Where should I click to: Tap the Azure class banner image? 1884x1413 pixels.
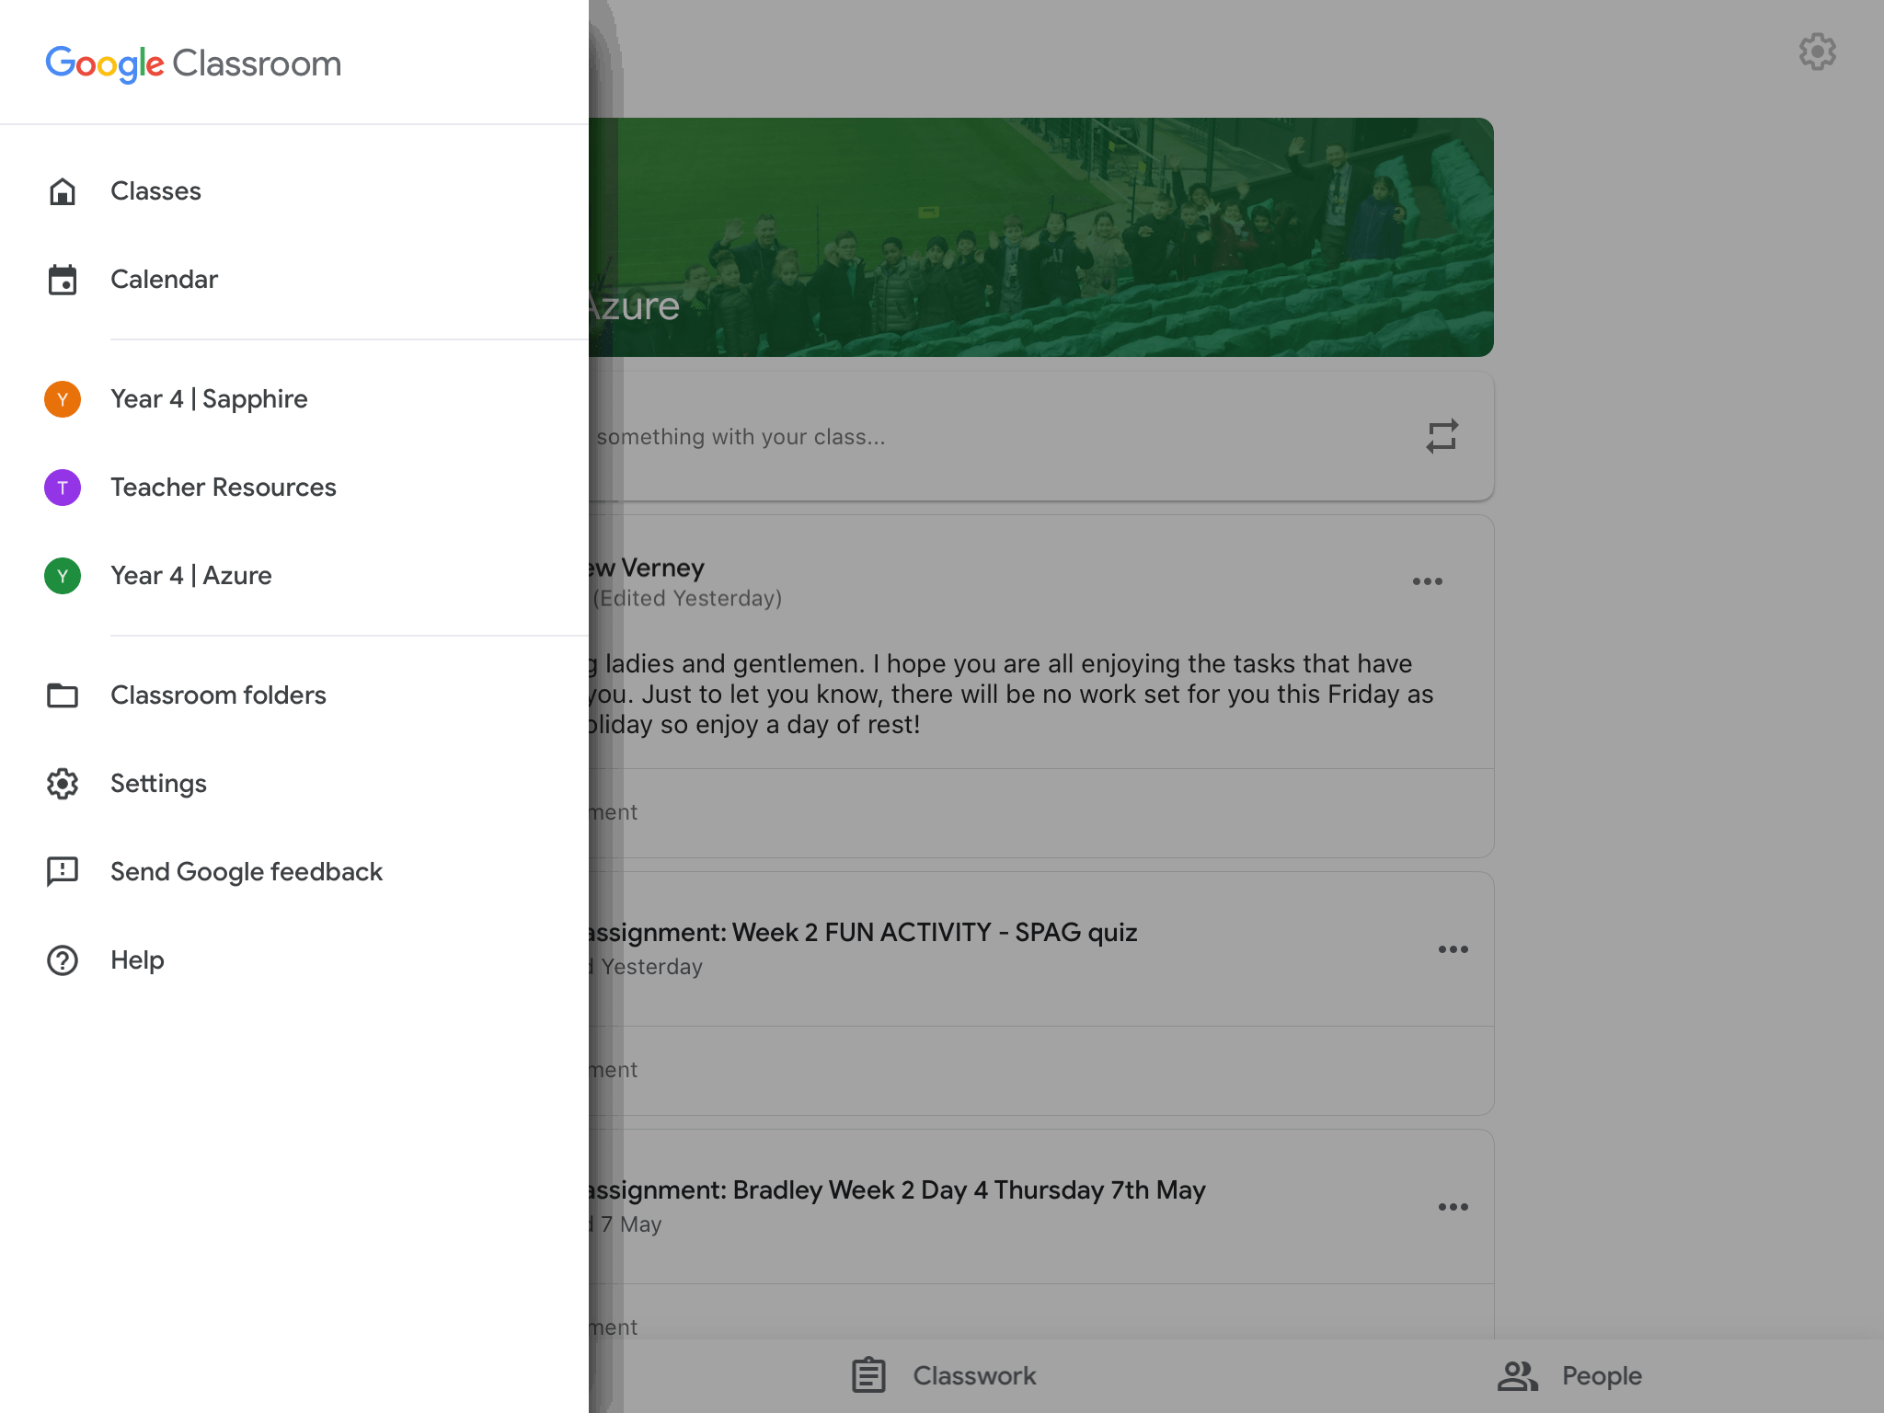point(1040,237)
